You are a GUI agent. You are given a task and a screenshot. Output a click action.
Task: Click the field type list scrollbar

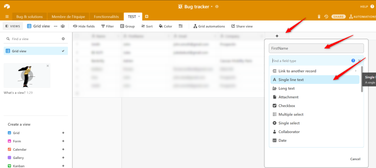362,79
